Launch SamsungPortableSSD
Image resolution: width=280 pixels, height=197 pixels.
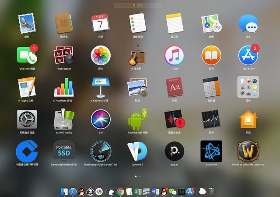(64, 151)
